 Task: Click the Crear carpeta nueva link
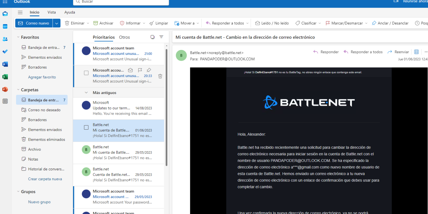[45, 179]
